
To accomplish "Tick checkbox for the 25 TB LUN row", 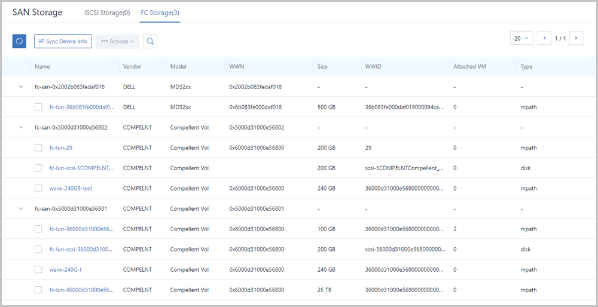I will 38,290.
